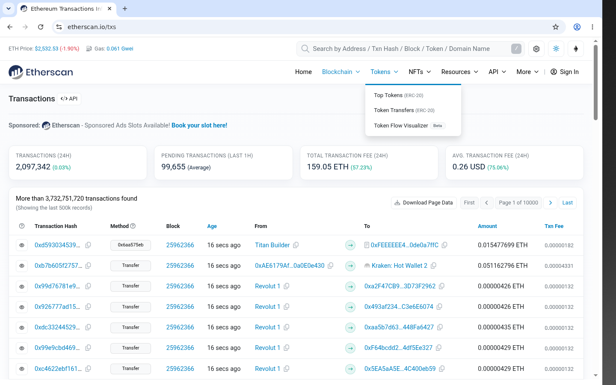The height and width of the screenshot is (385, 616).
Task: Click the browser address bar URL
Action: tap(92, 27)
